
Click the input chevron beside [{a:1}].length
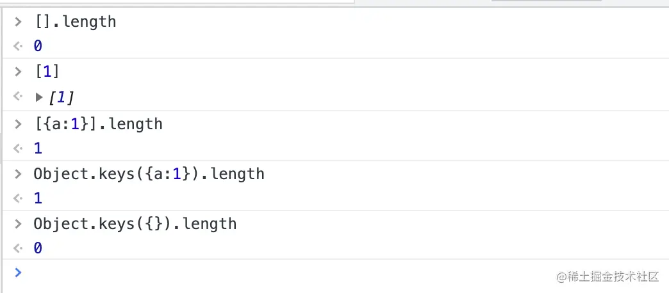point(18,123)
